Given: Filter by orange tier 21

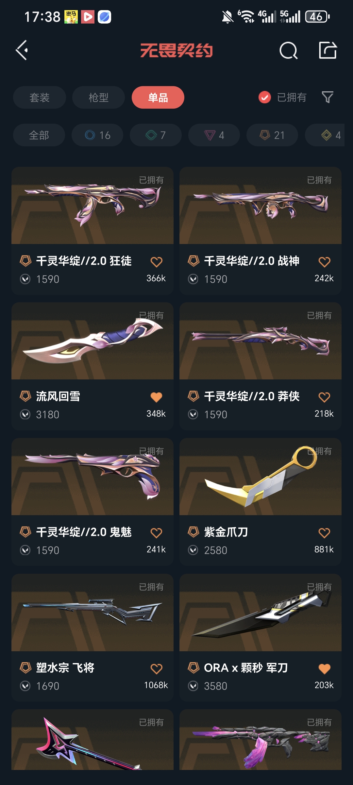Looking at the screenshot, I should click(272, 135).
